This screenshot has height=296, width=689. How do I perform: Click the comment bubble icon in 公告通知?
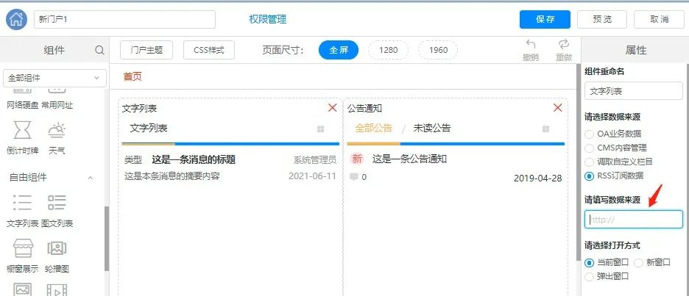click(x=354, y=177)
